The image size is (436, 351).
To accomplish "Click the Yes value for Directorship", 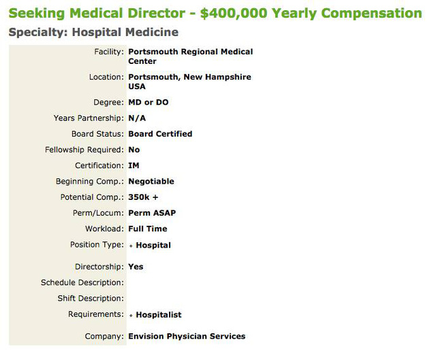I will click(x=136, y=267).
